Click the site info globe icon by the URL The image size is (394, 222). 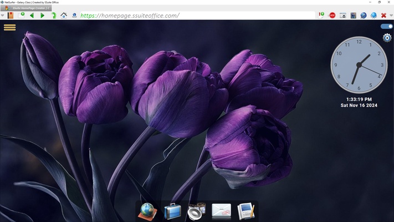[x=74, y=16]
